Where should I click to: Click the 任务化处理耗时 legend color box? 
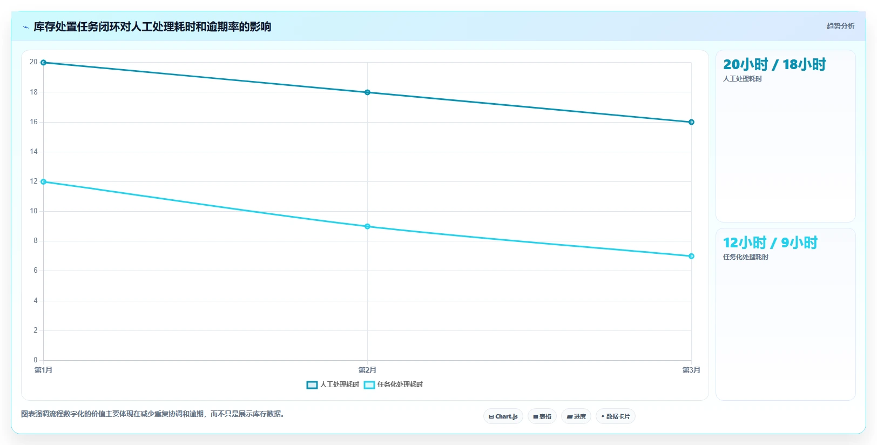point(369,385)
